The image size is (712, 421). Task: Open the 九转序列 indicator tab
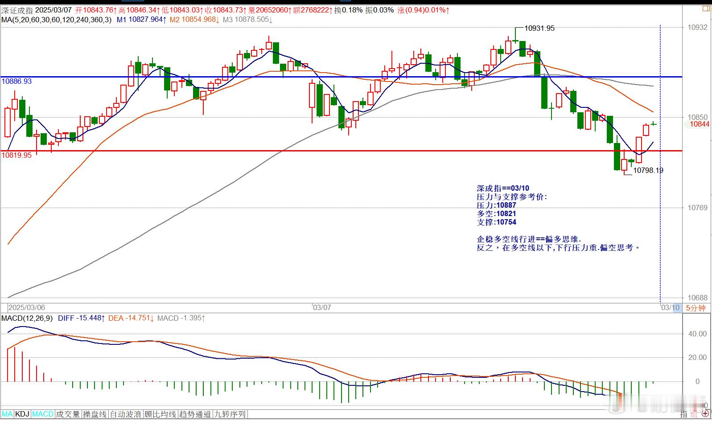(230, 414)
